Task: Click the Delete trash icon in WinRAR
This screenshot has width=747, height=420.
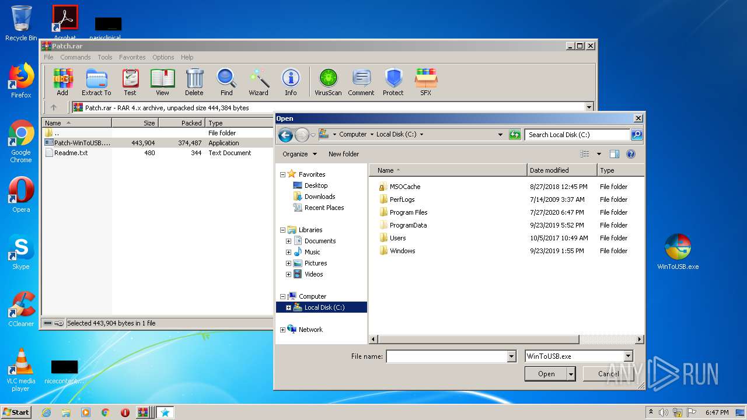Action: tap(194, 82)
